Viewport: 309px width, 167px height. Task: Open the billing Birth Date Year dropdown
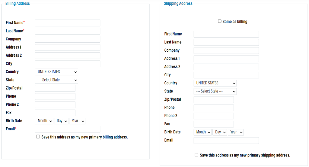[x=77, y=121]
